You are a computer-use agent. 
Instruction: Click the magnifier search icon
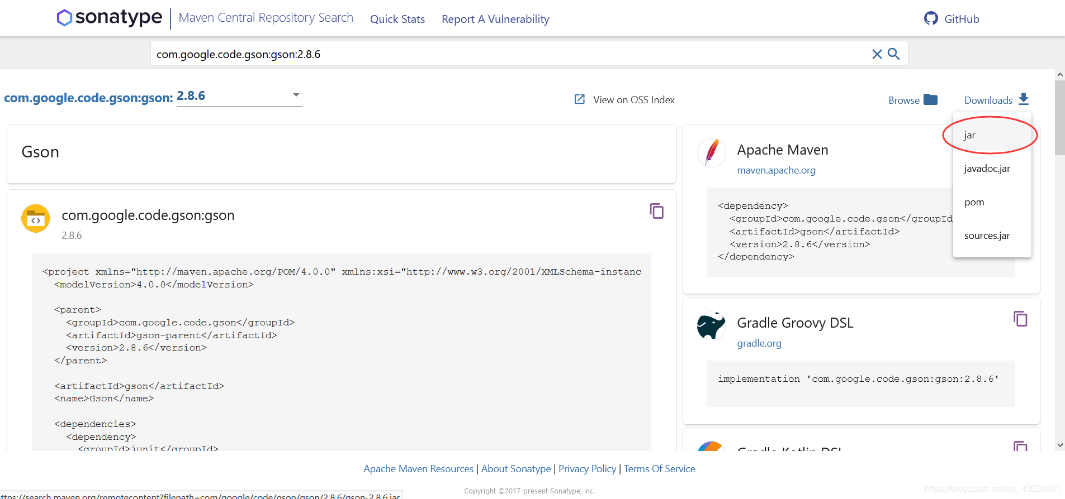pos(894,54)
